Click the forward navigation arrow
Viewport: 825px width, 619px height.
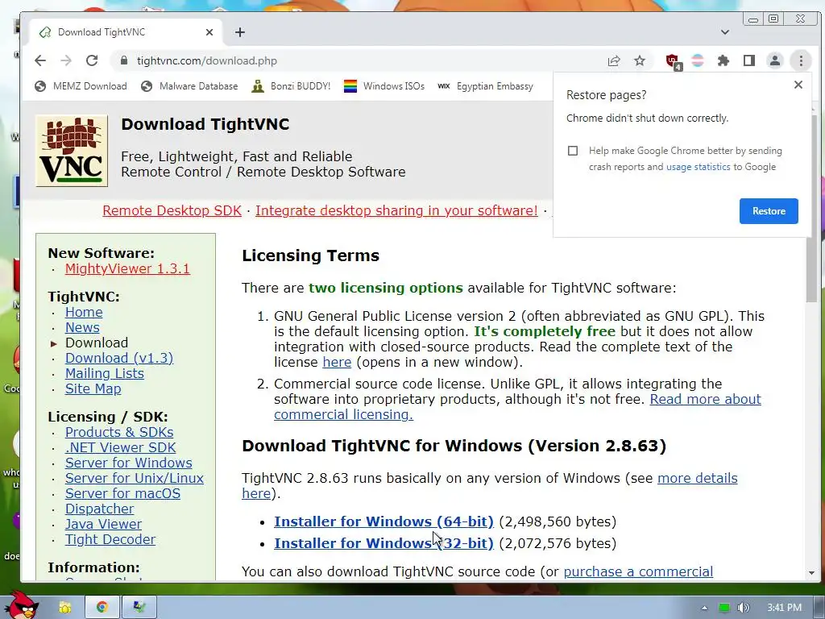click(66, 60)
